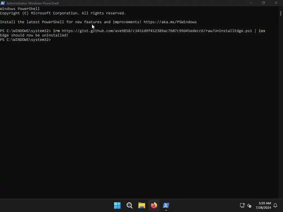Image resolution: width=283 pixels, height=212 pixels.
Task: Launch Firefox from the taskbar
Action: (154, 205)
